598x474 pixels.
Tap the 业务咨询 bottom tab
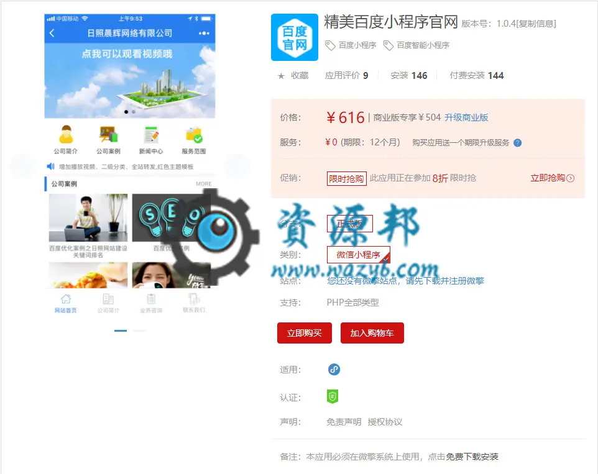pos(151,304)
